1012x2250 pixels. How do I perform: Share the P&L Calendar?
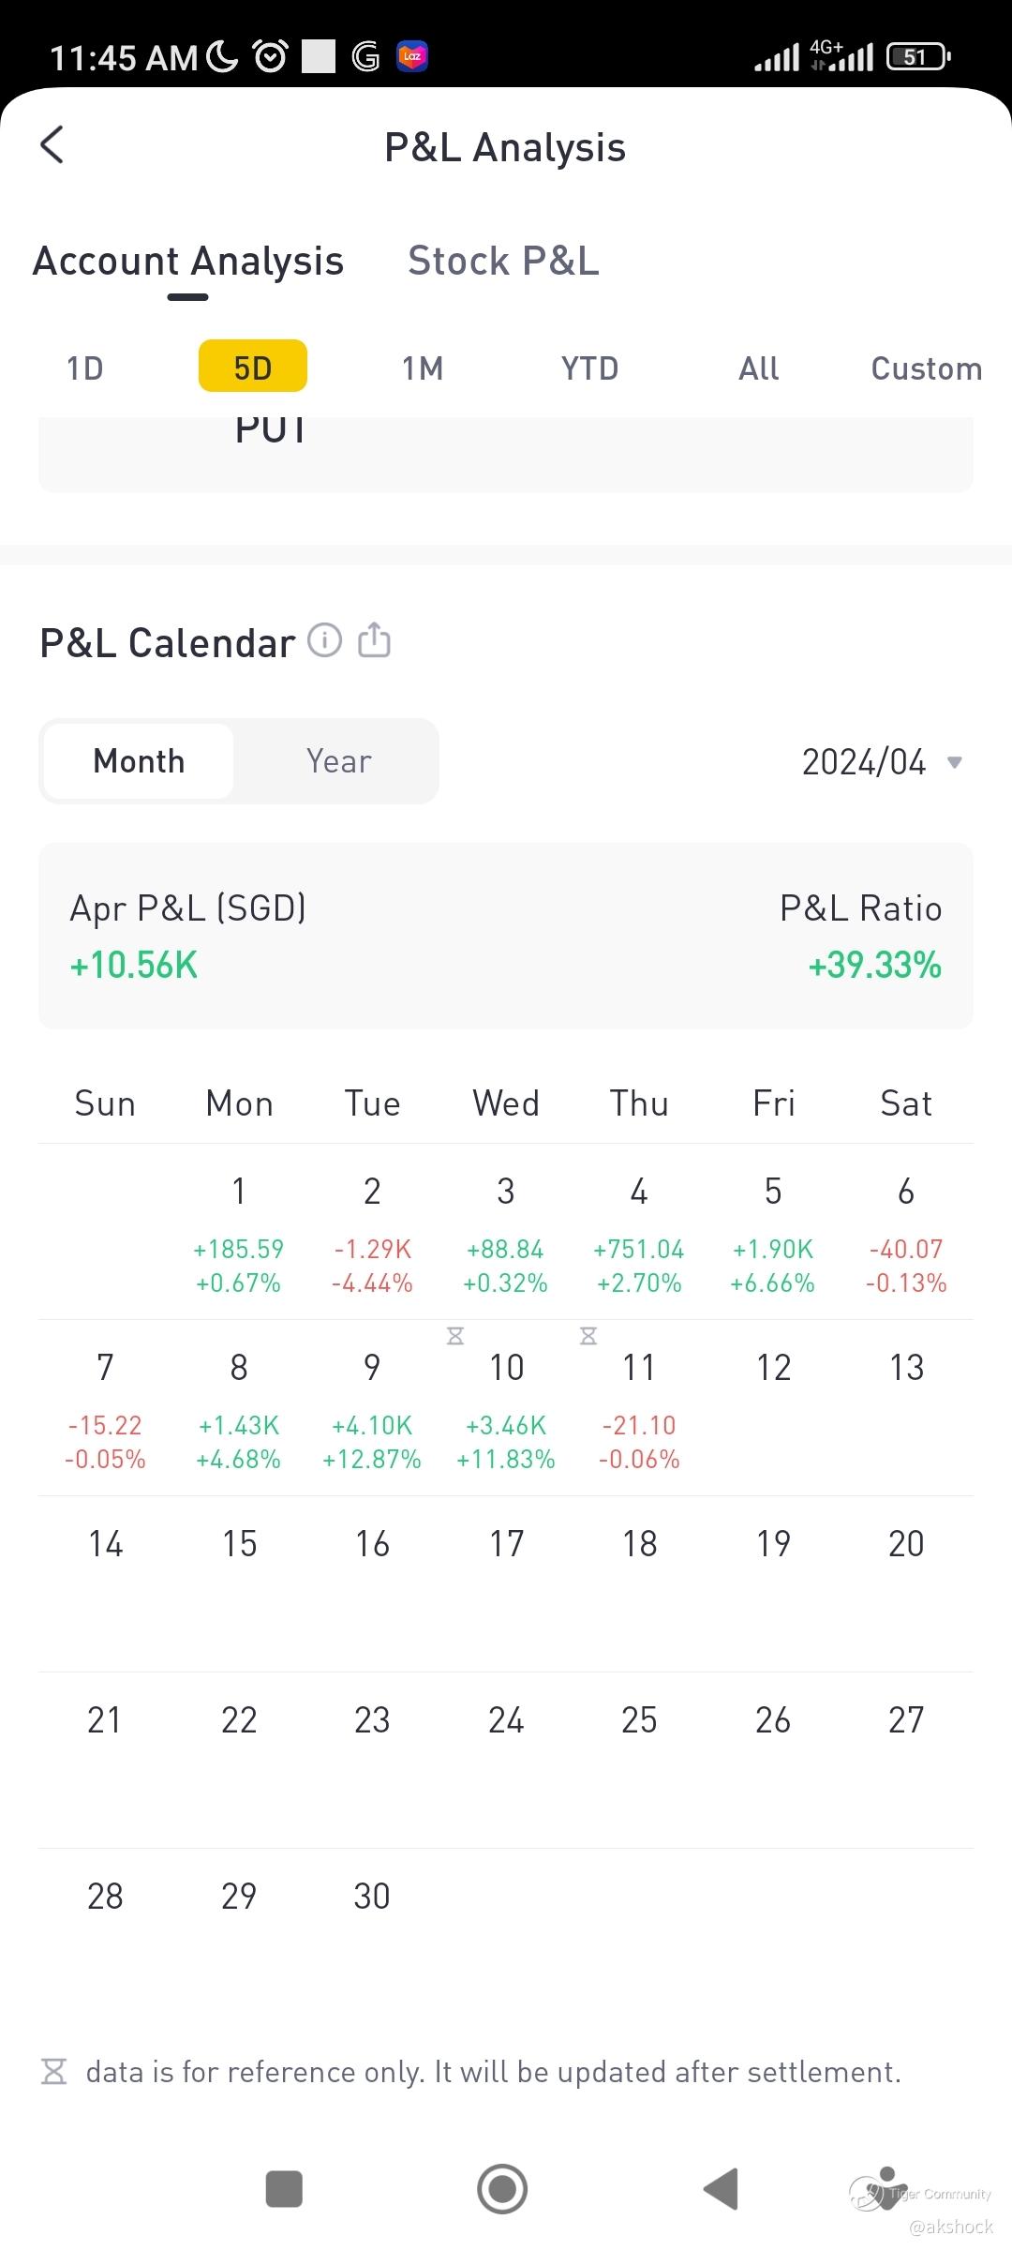[375, 640]
